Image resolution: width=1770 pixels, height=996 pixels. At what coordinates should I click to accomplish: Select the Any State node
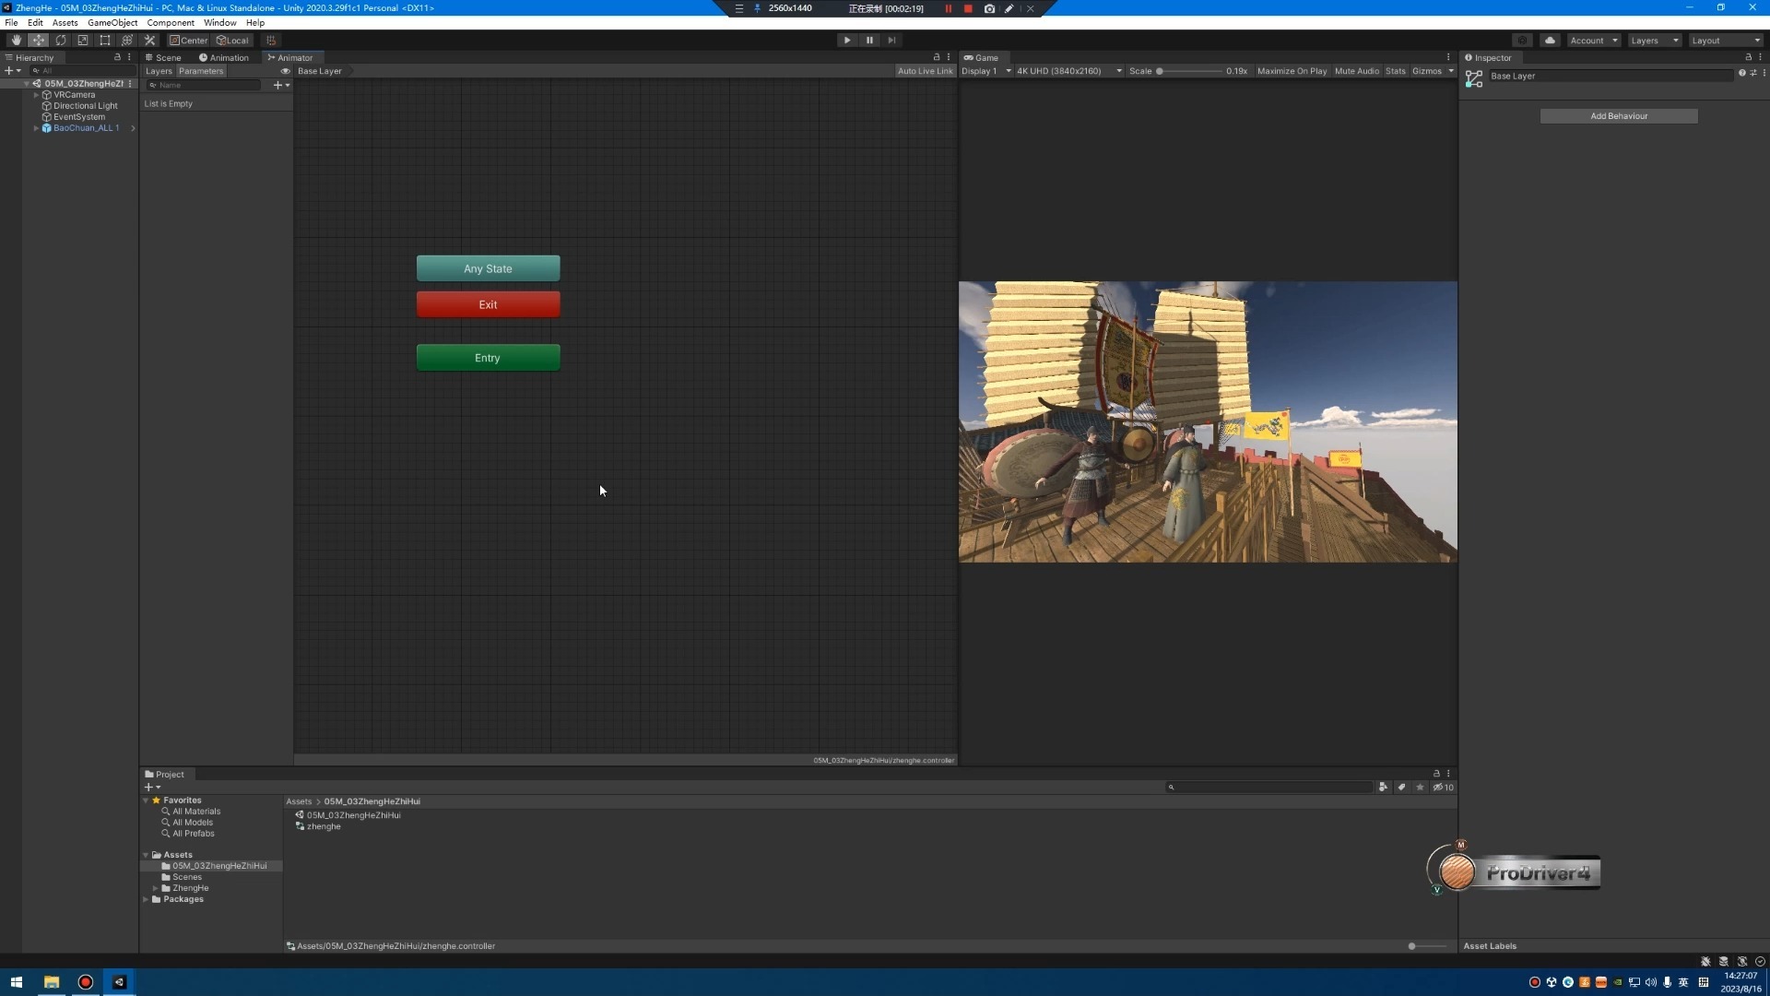pyautogui.click(x=488, y=268)
